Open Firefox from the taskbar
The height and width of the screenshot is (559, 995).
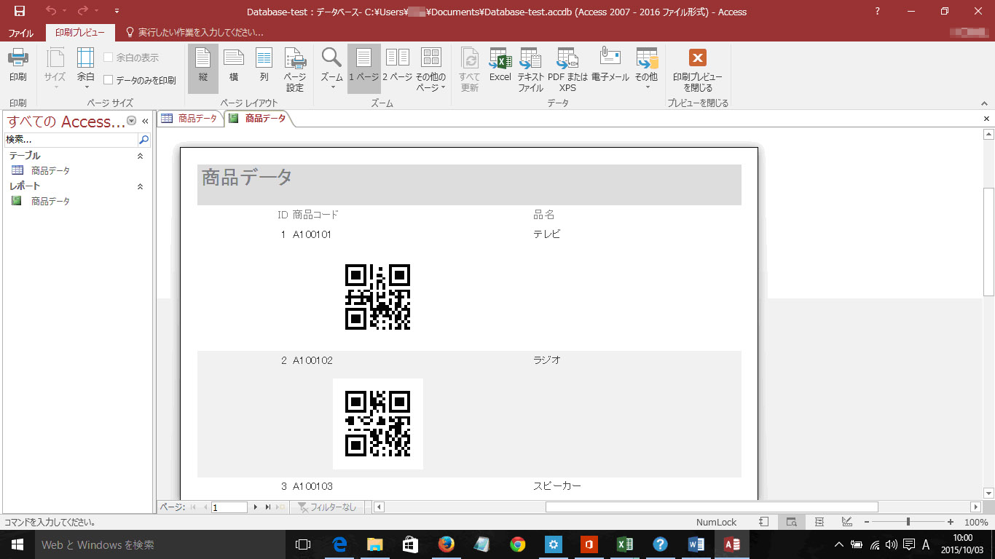click(x=446, y=544)
